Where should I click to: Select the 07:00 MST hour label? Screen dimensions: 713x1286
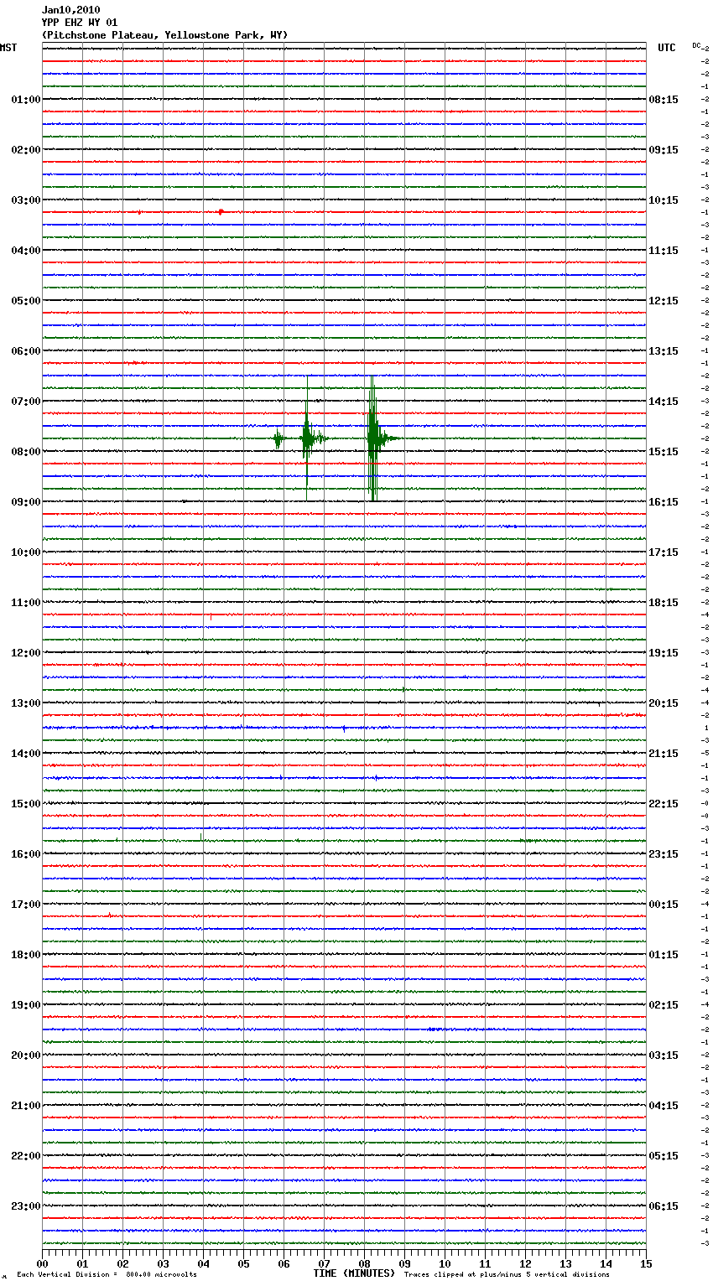25,402
